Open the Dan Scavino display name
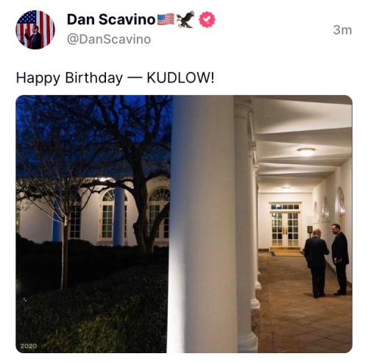The image size is (368, 362). [x=111, y=19]
